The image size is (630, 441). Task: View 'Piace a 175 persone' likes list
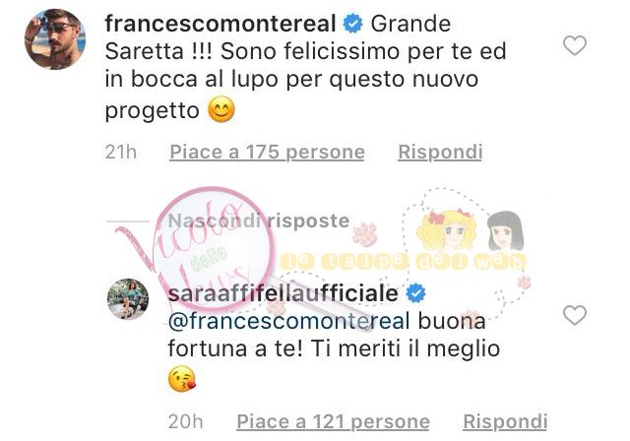[x=267, y=153]
